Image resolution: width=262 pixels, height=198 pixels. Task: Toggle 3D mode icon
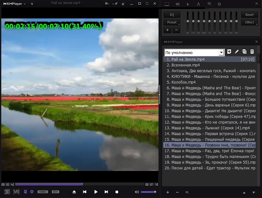(7, 192)
